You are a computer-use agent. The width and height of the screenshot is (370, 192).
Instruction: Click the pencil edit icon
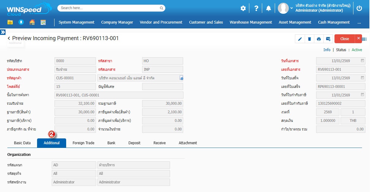click(300, 39)
